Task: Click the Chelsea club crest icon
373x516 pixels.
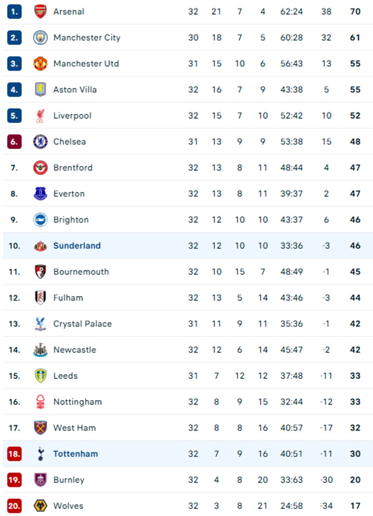Action: tap(41, 141)
